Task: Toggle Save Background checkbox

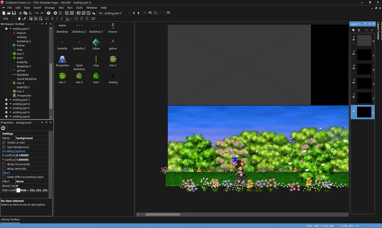Action: tap(4, 147)
